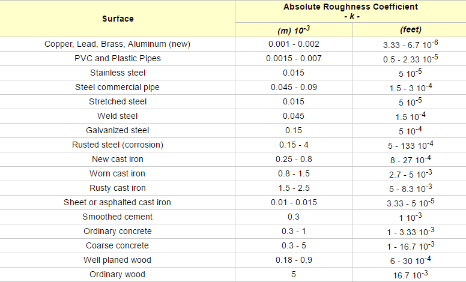The width and height of the screenshot is (466, 282).
Task: Select the Smoothed cement row label
Action: 117,217
